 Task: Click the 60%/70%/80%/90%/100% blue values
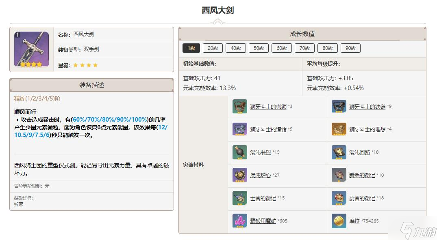pyautogui.click(x=110, y=120)
